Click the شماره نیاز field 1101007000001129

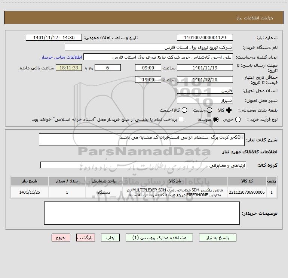click(x=205, y=38)
